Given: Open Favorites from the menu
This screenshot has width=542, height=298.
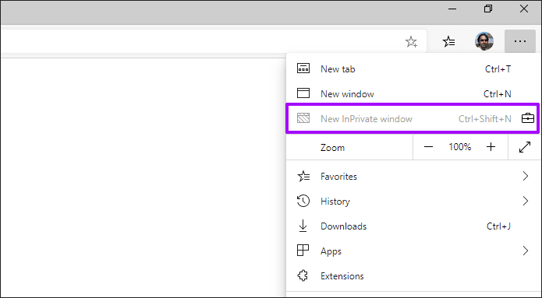Looking at the screenshot, I should point(413,177).
